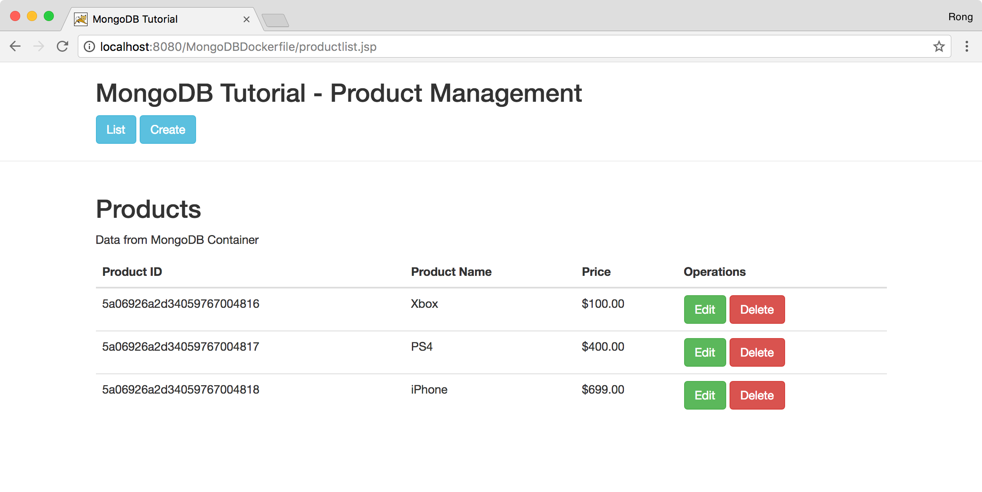This screenshot has height=492, width=982.
Task: Click Rong in the menu bar area
Action: tap(961, 16)
